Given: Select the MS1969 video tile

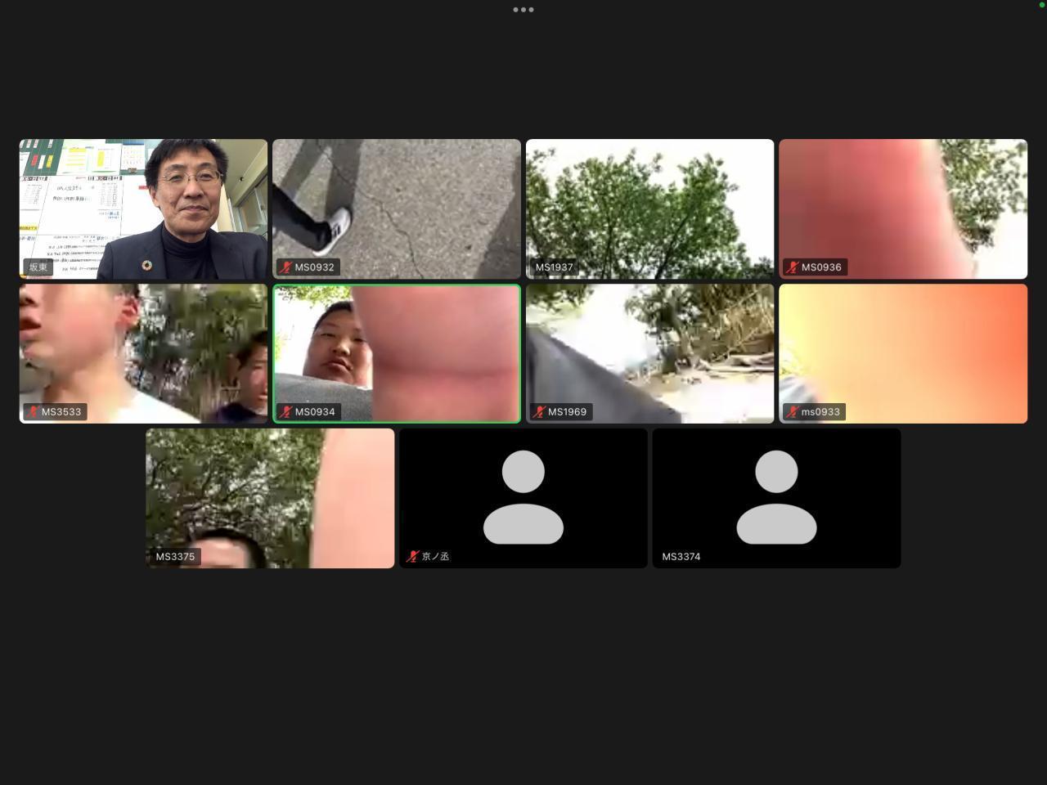Looking at the screenshot, I should [649, 354].
